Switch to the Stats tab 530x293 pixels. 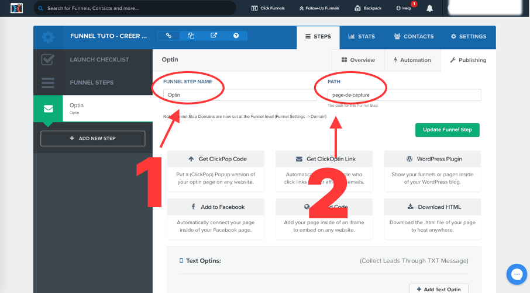click(x=362, y=36)
